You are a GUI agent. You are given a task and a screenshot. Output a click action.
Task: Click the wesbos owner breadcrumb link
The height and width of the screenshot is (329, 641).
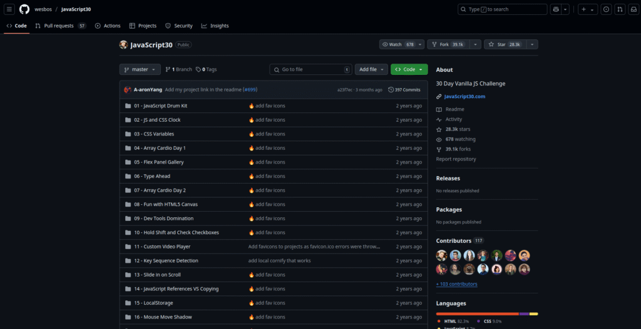(x=43, y=9)
